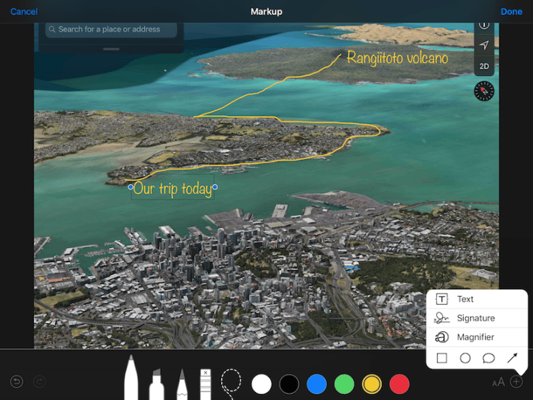Collapse the plus add-menu button
533x400 pixels.
516,382
